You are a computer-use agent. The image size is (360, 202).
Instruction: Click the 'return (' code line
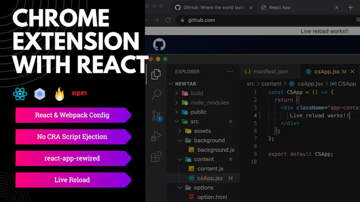(287, 100)
